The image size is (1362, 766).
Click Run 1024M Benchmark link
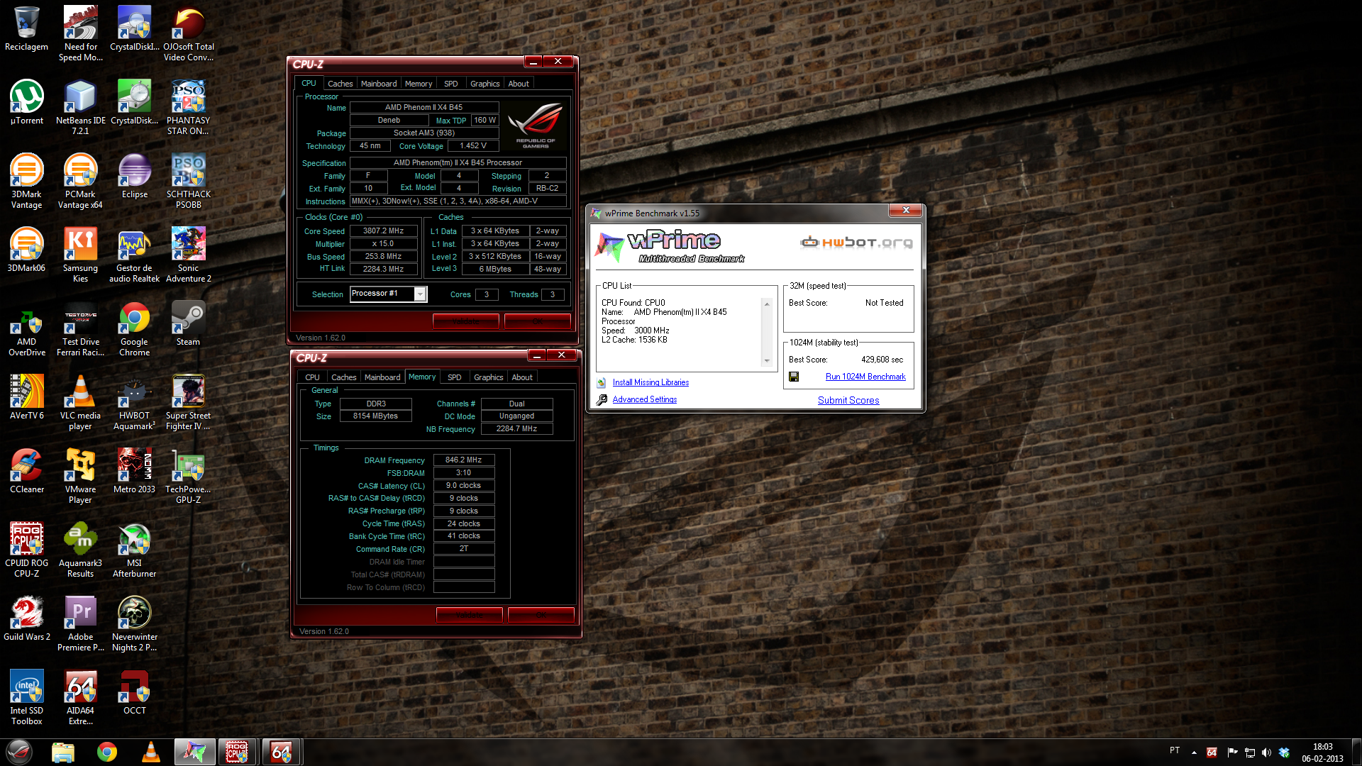(x=865, y=377)
